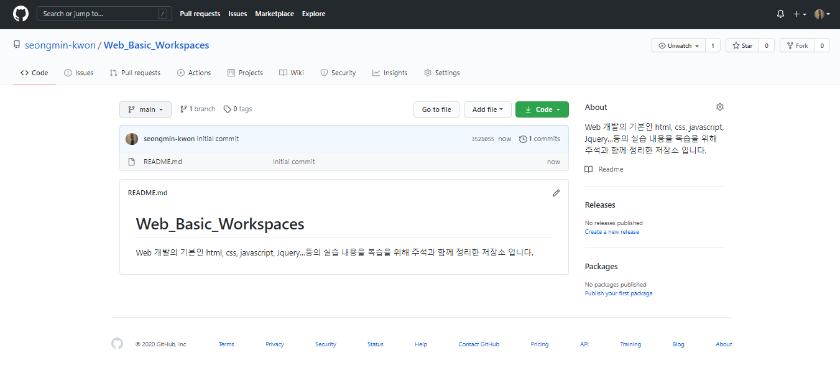The image size is (840, 378).
Task: Open the Releases heading link
Action: coord(600,205)
